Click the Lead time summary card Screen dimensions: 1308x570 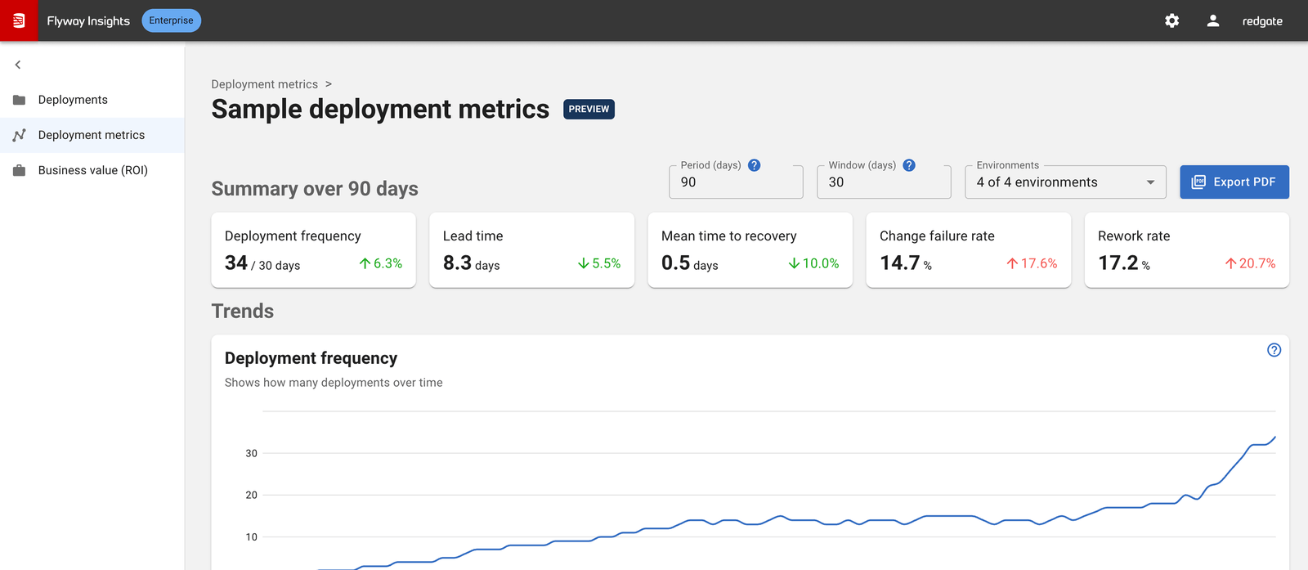[531, 250]
